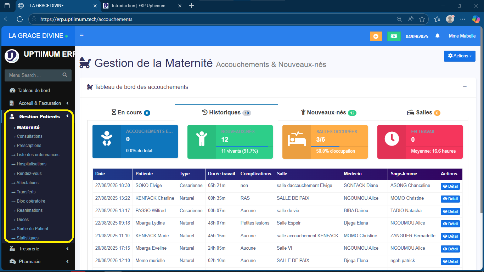Add this page to favorites star icon

(422, 19)
